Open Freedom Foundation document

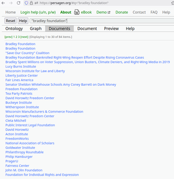pos(21,89)
